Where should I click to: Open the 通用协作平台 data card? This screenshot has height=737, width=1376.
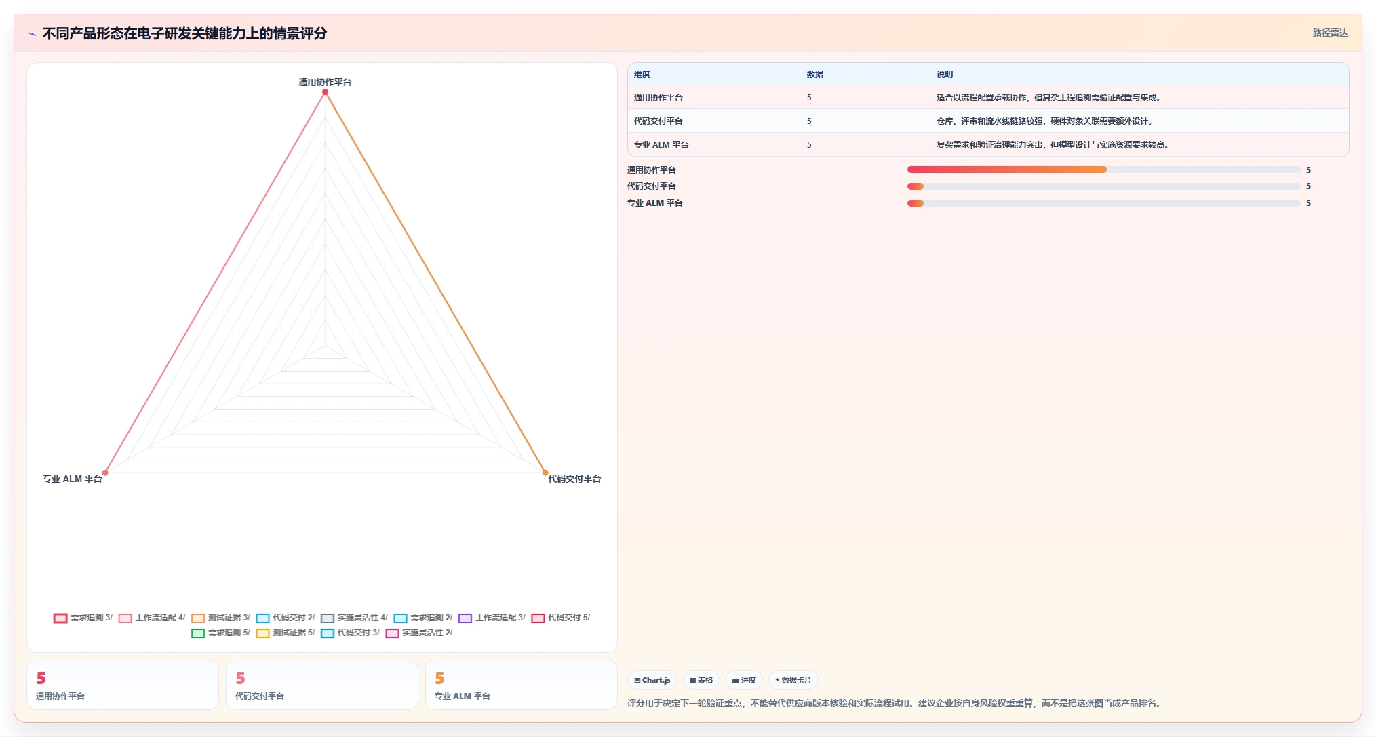pos(123,685)
